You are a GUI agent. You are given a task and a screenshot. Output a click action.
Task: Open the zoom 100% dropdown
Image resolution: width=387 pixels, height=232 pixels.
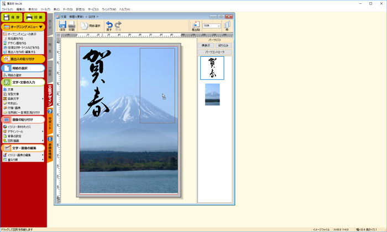tap(211, 25)
